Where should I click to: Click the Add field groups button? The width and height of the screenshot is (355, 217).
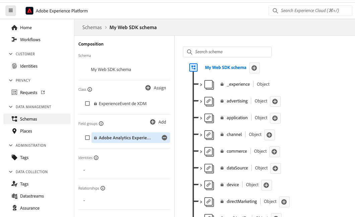pos(158,122)
